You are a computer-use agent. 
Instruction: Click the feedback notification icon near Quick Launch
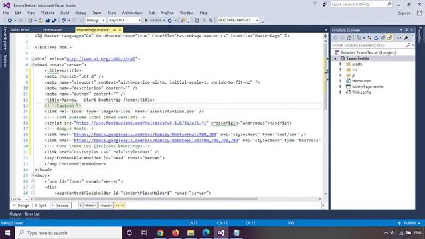(x=325, y=5)
